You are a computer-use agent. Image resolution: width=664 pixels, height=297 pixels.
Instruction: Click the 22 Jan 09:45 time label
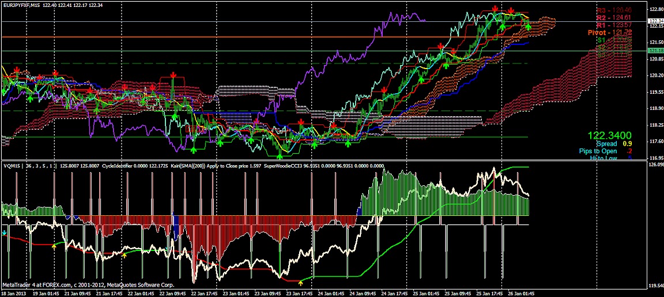[x=174, y=293]
